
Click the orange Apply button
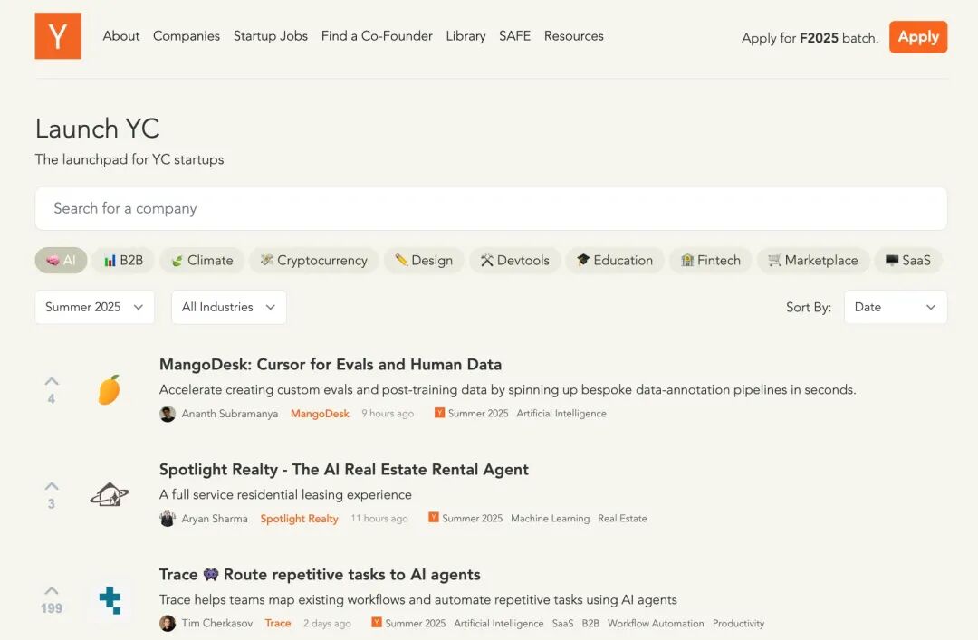pyautogui.click(x=918, y=37)
